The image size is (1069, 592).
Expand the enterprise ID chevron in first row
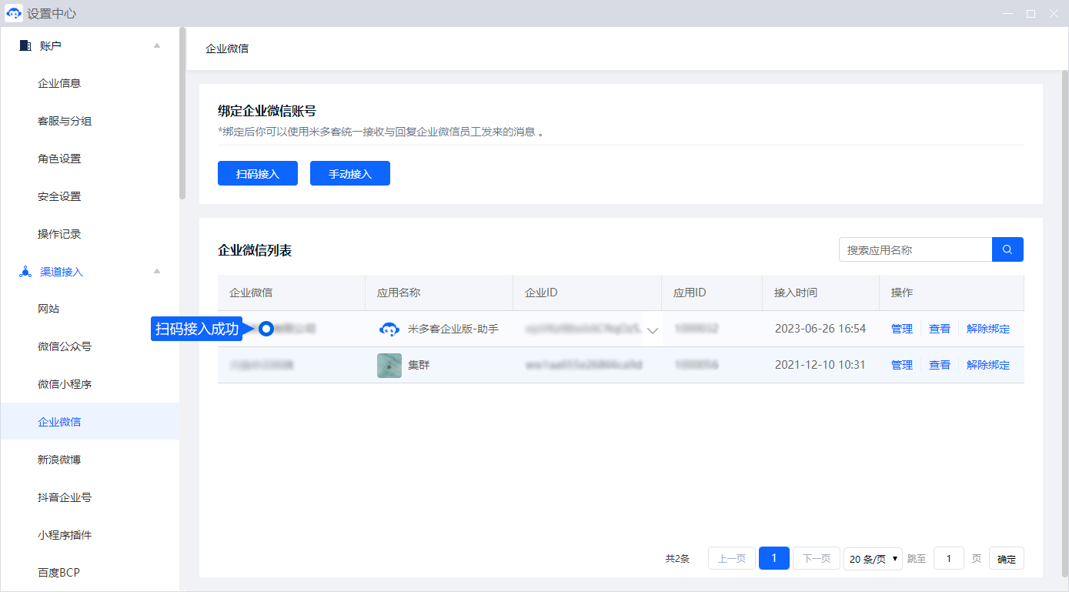point(653,330)
